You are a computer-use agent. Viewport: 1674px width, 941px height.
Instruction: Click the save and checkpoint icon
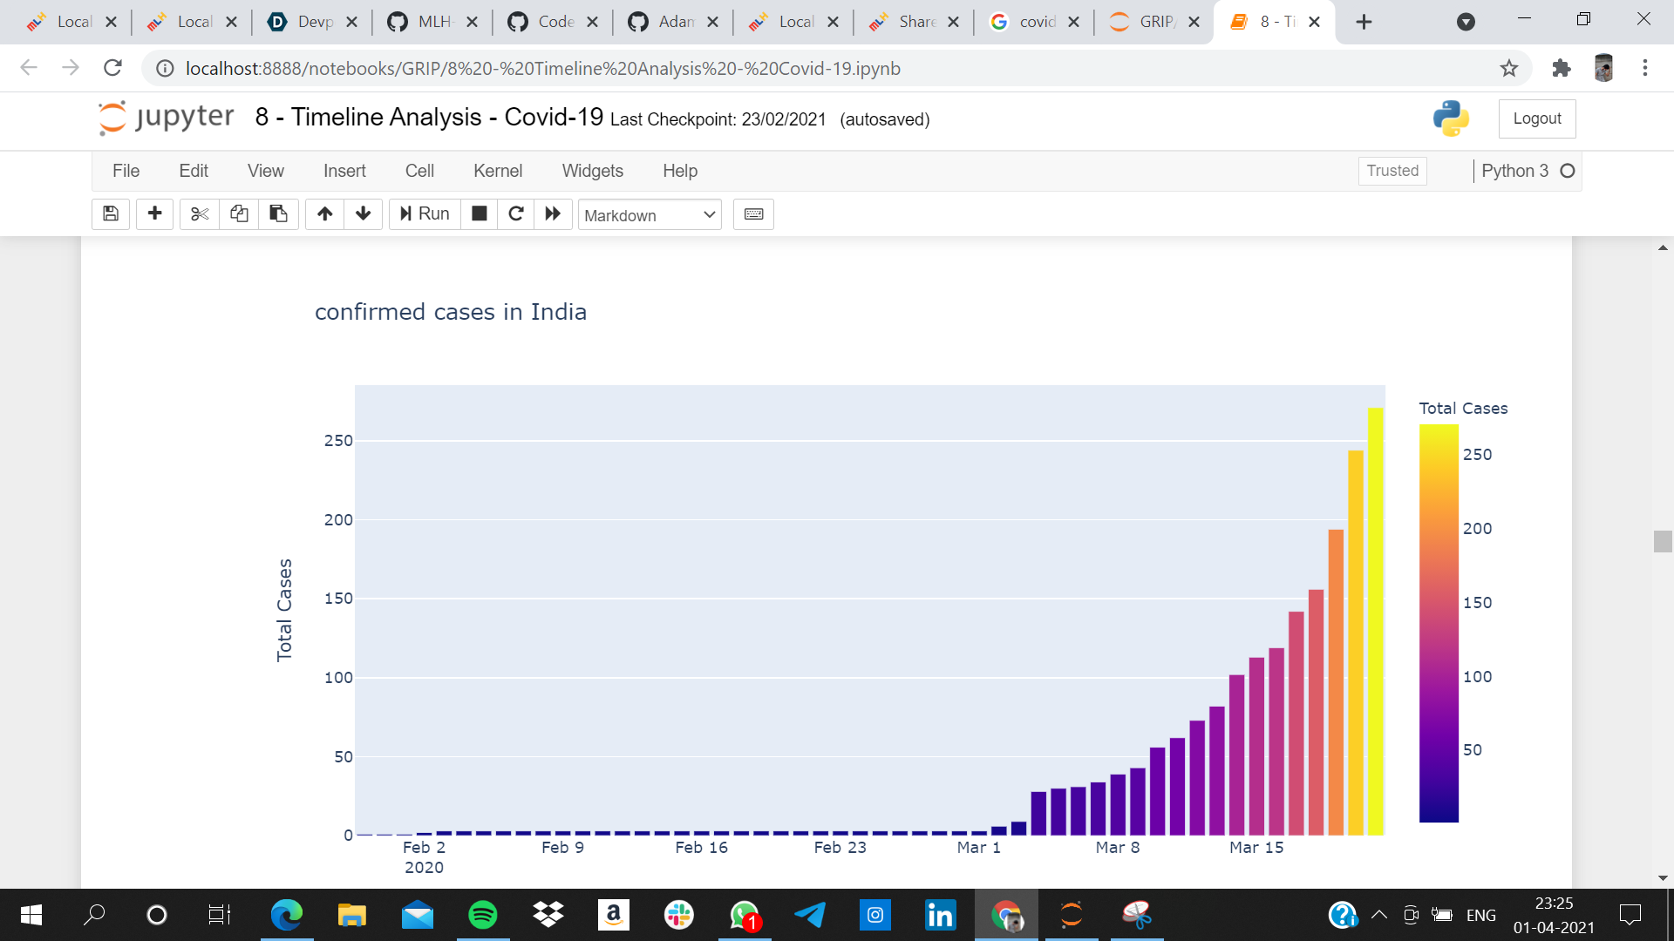click(111, 214)
